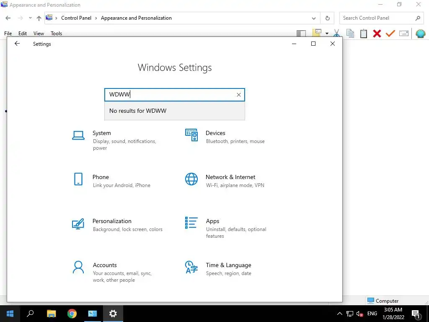429x322 pixels.
Task: Click 'Uninstall, defaults, optional features' description
Action: 236,232
